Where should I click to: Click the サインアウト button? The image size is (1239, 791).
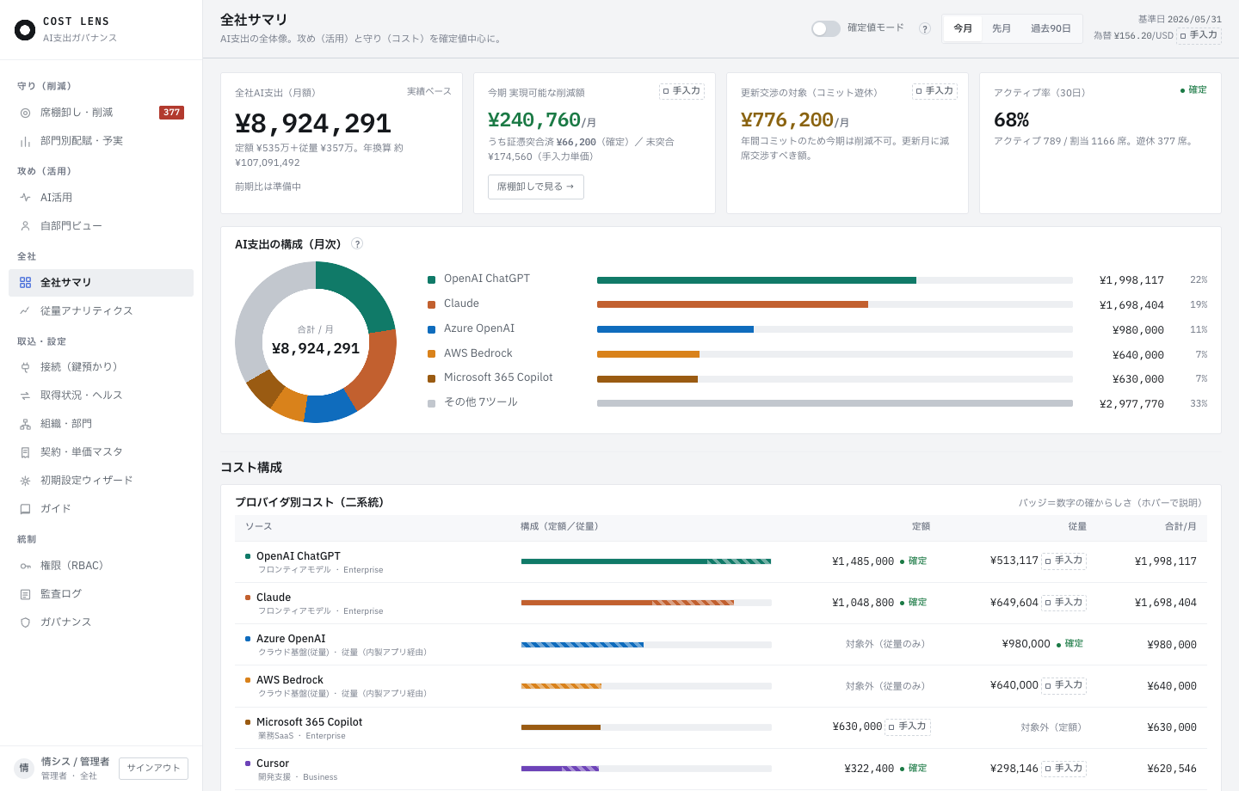point(153,769)
